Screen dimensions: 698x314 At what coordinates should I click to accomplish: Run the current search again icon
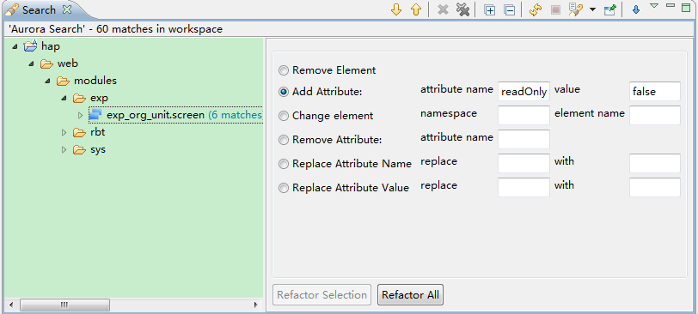[536, 9]
